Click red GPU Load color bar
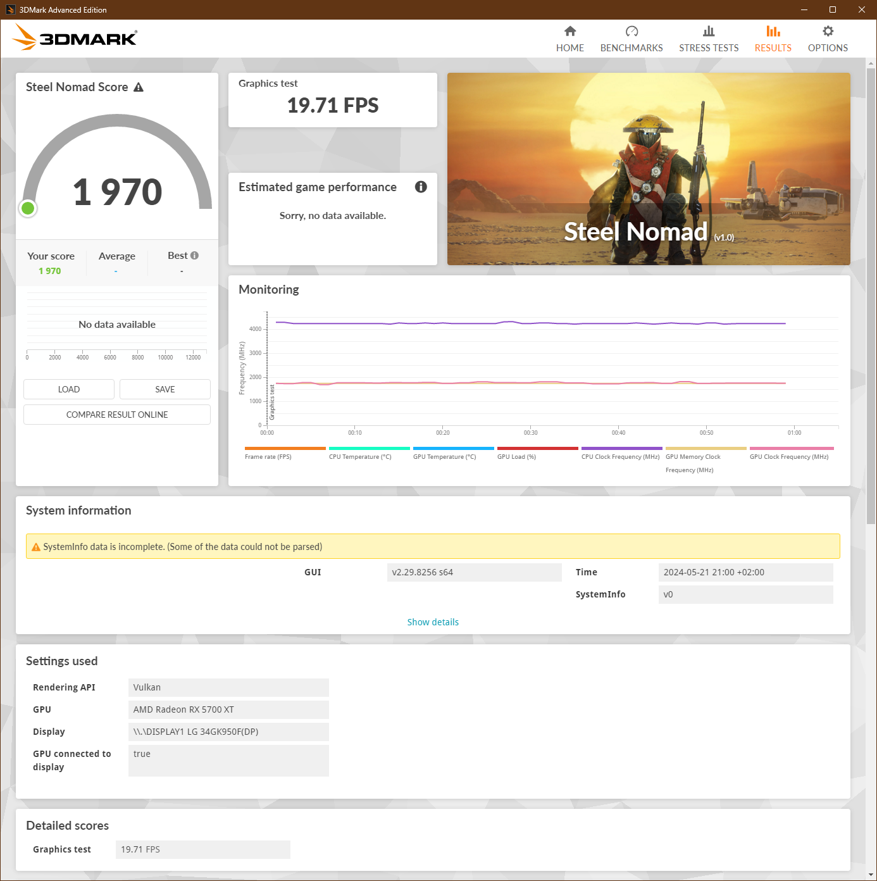 (x=538, y=448)
